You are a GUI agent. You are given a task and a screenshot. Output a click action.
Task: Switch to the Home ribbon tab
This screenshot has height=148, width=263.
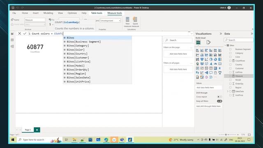(x=25, y=13)
